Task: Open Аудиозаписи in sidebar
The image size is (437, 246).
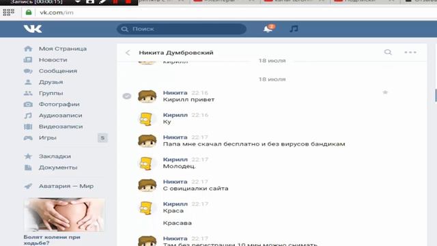Action: coord(60,115)
